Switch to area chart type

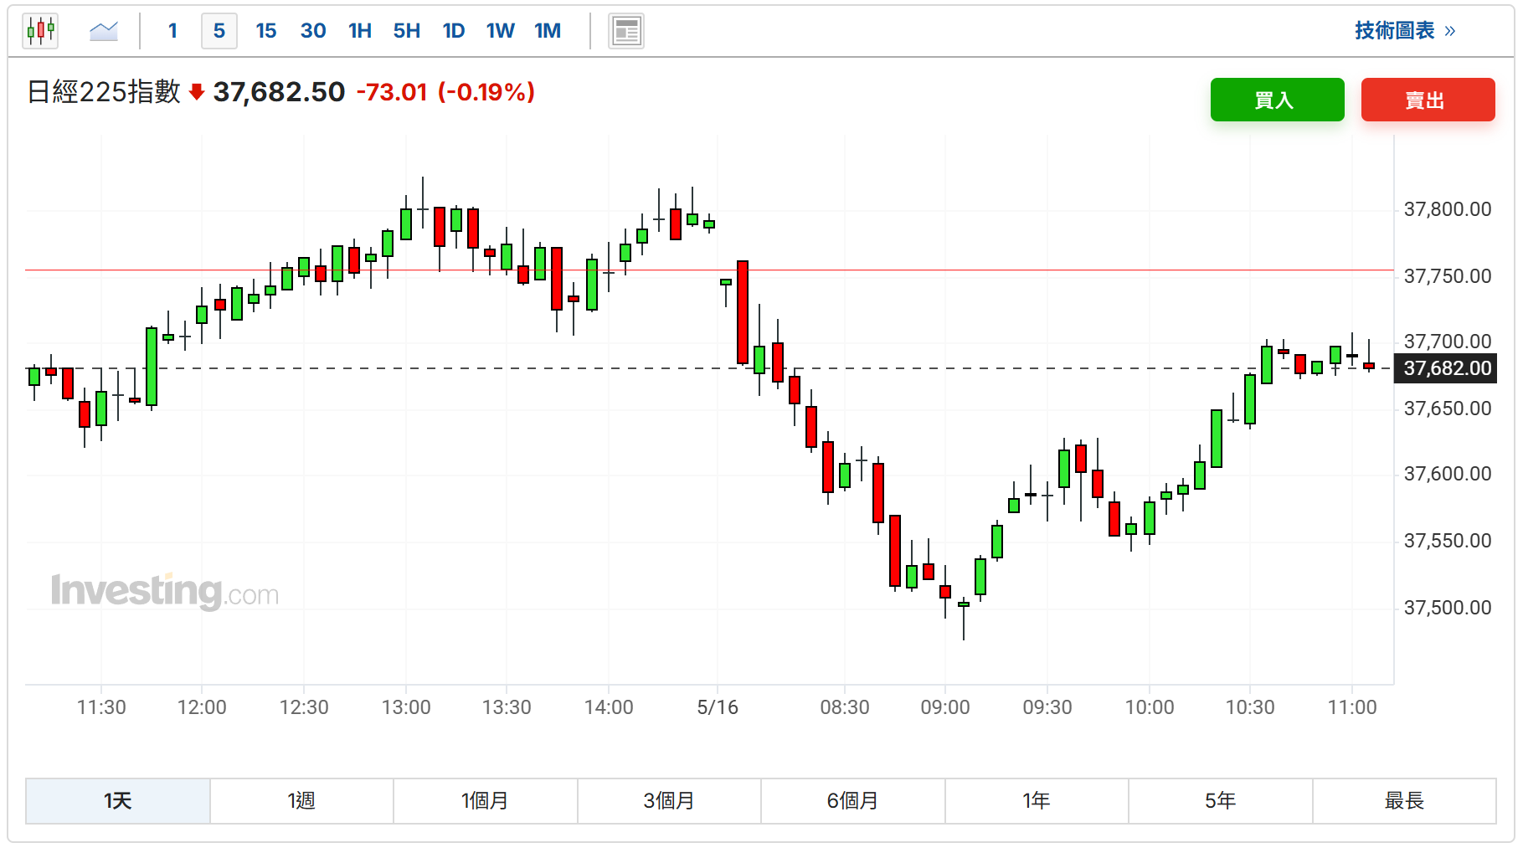coord(104,31)
